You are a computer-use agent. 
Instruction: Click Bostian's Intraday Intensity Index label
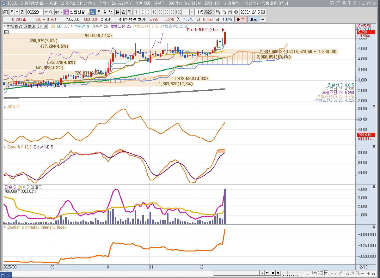[x=37, y=227]
